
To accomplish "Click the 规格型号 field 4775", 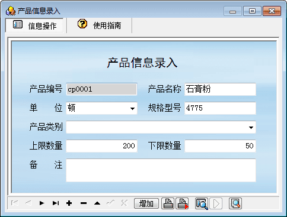I will coord(220,108).
